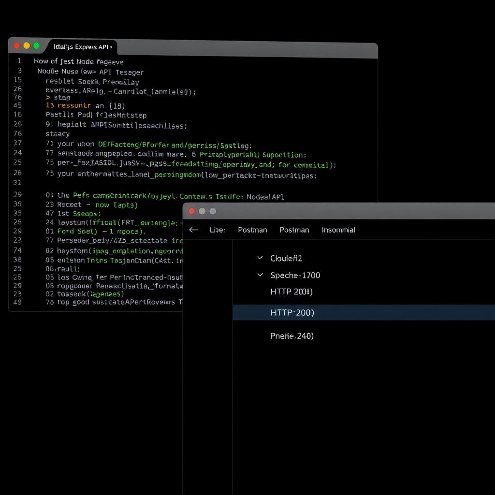Click the "02 tosseck(lagenaeS)" line

point(85,294)
